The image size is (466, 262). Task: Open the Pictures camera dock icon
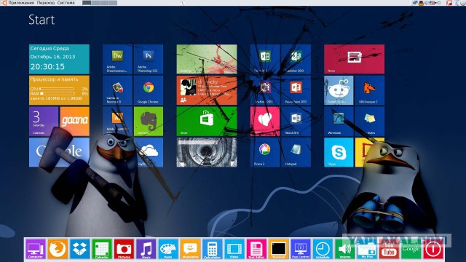click(124, 249)
